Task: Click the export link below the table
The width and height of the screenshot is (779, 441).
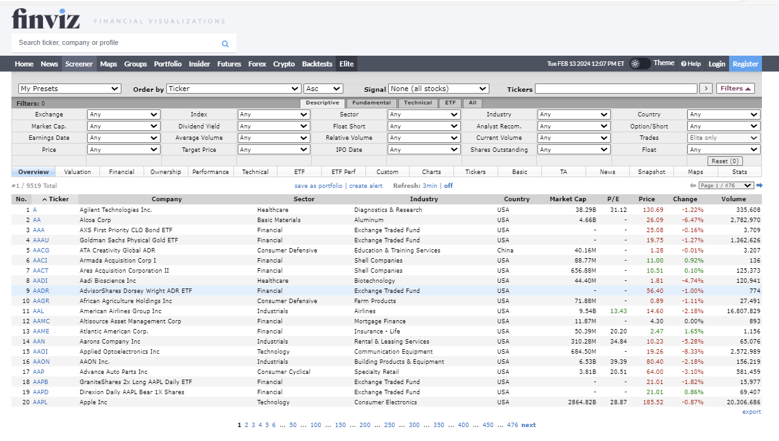Action: (751, 411)
